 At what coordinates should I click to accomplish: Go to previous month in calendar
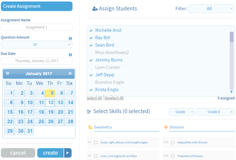click(x=7, y=74)
